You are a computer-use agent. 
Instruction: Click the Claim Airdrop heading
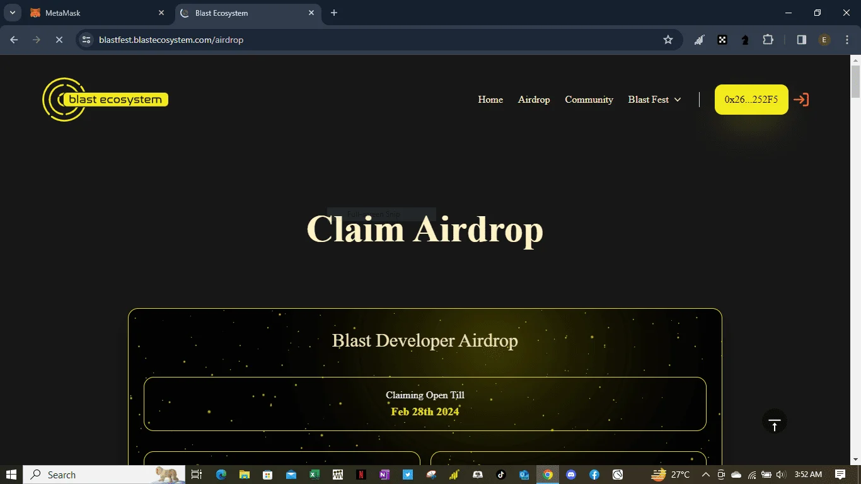point(425,229)
